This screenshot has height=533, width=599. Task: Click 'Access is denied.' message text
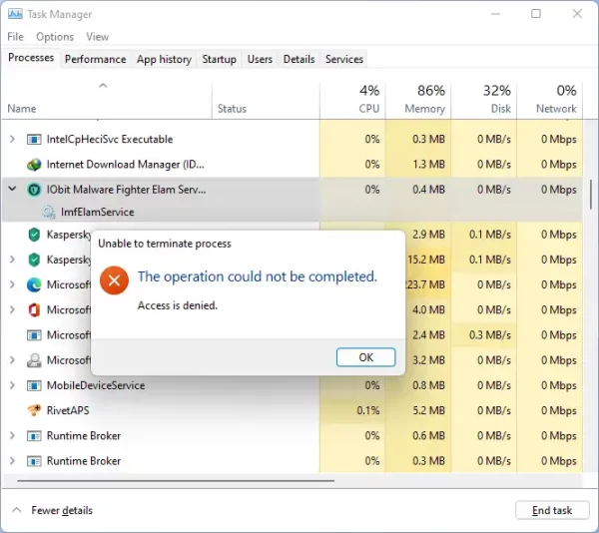pos(178,305)
